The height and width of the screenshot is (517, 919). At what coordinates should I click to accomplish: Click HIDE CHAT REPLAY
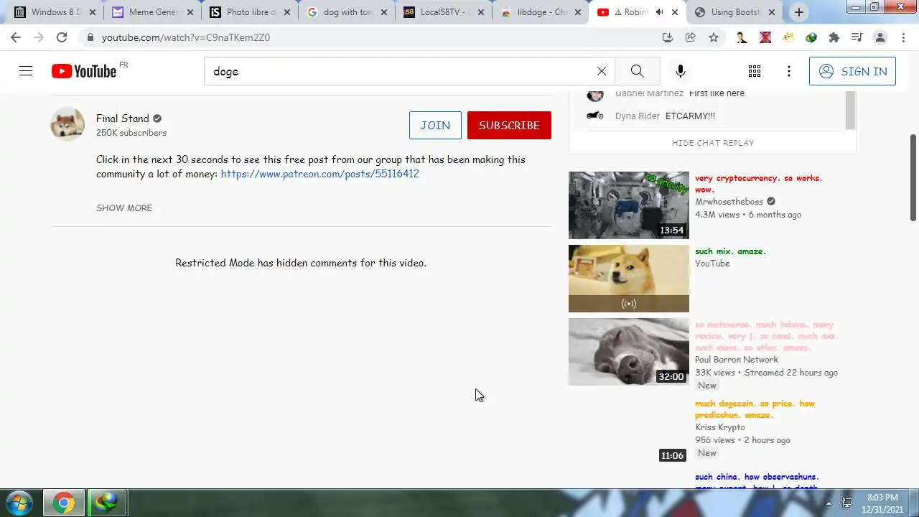(x=713, y=143)
